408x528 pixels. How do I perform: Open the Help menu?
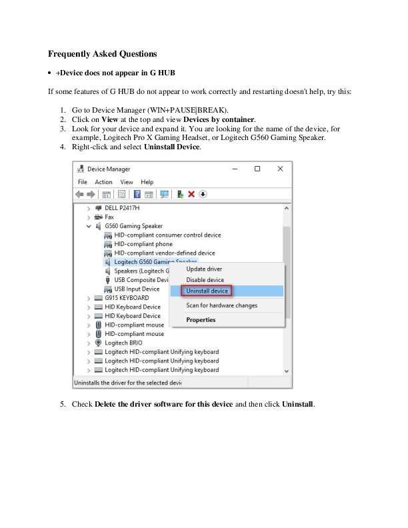[147, 182]
